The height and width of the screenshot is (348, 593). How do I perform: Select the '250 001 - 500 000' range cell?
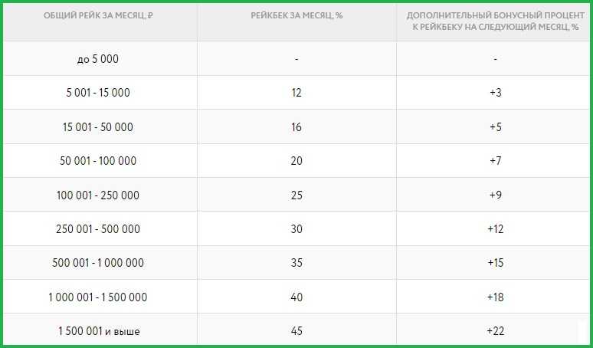click(98, 229)
